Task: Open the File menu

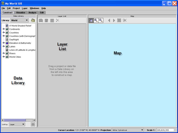Action: coord(3,8)
